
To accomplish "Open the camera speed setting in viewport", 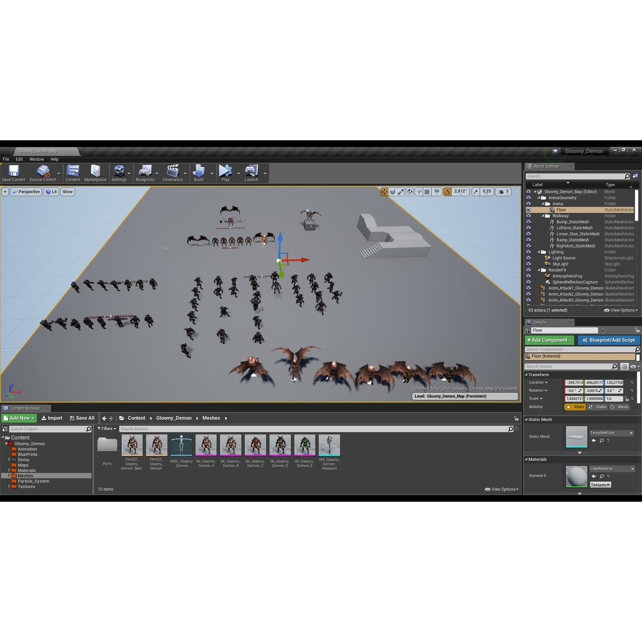I will [503, 191].
